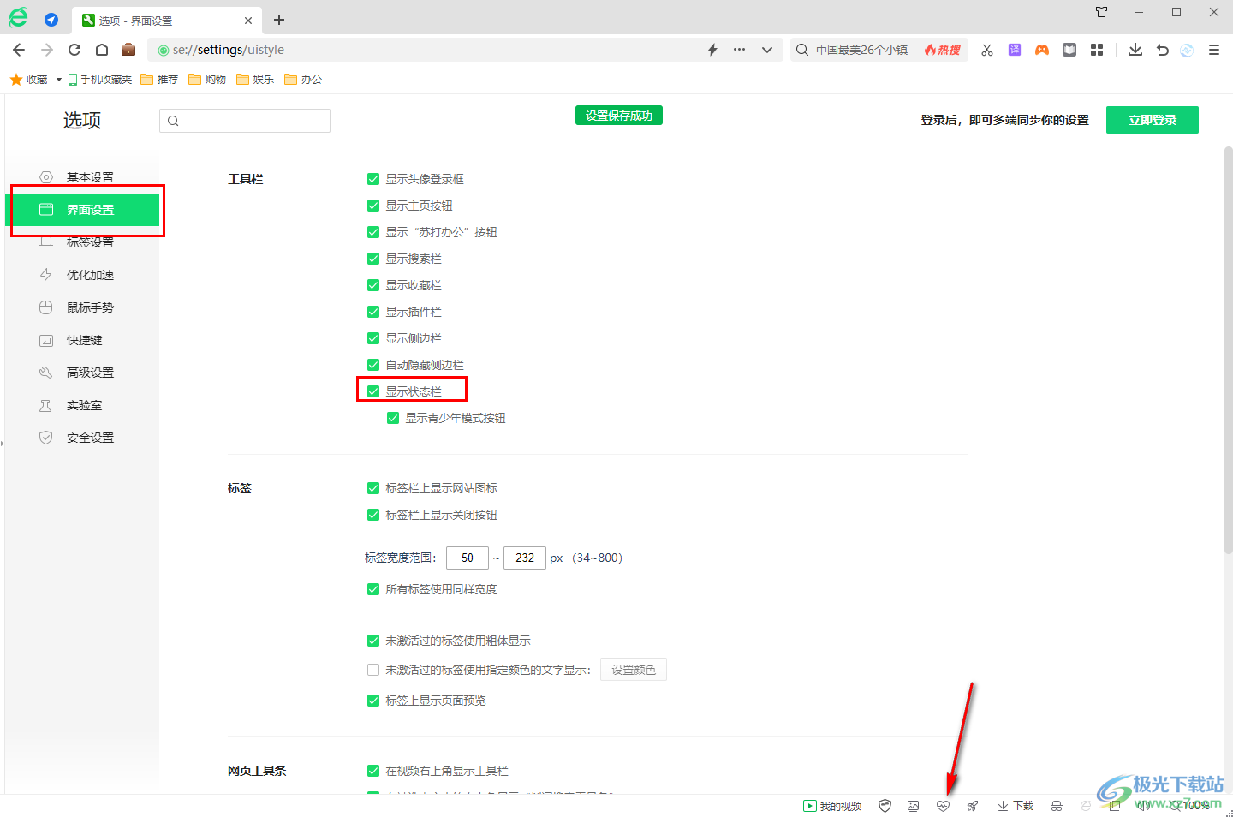The height and width of the screenshot is (817, 1233).
Task: Click the page scrollbar on the right
Action: pyautogui.click(x=1228, y=351)
